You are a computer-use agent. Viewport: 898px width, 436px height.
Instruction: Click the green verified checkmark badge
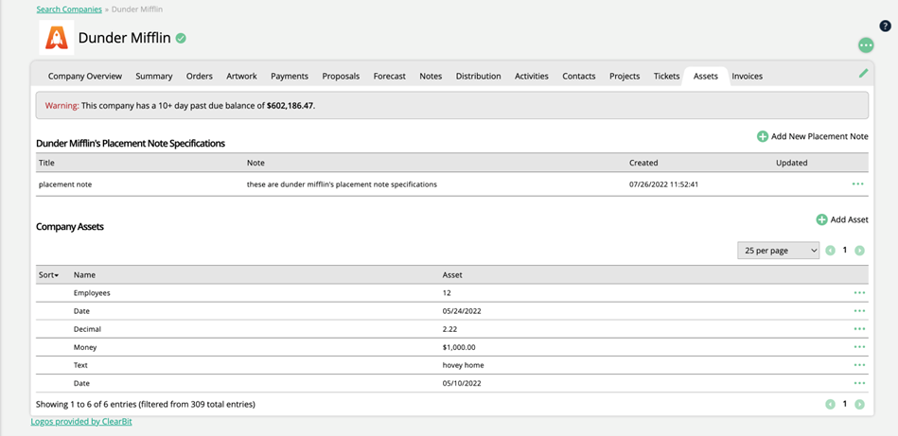(x=181, y=39)
